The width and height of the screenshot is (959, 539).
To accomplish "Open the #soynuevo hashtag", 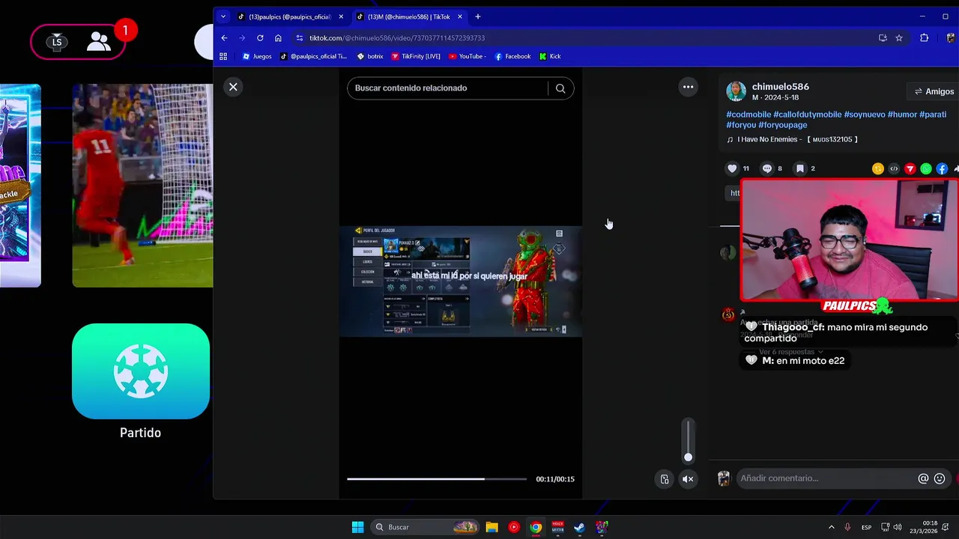I will (865, 115).
